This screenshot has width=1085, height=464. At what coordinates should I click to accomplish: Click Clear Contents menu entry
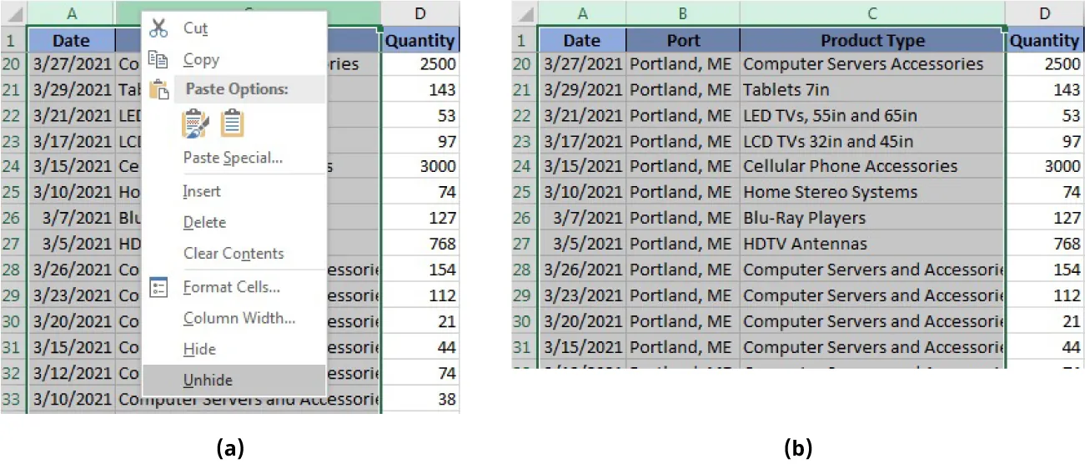pyautogui.click(x=234, y=254)
